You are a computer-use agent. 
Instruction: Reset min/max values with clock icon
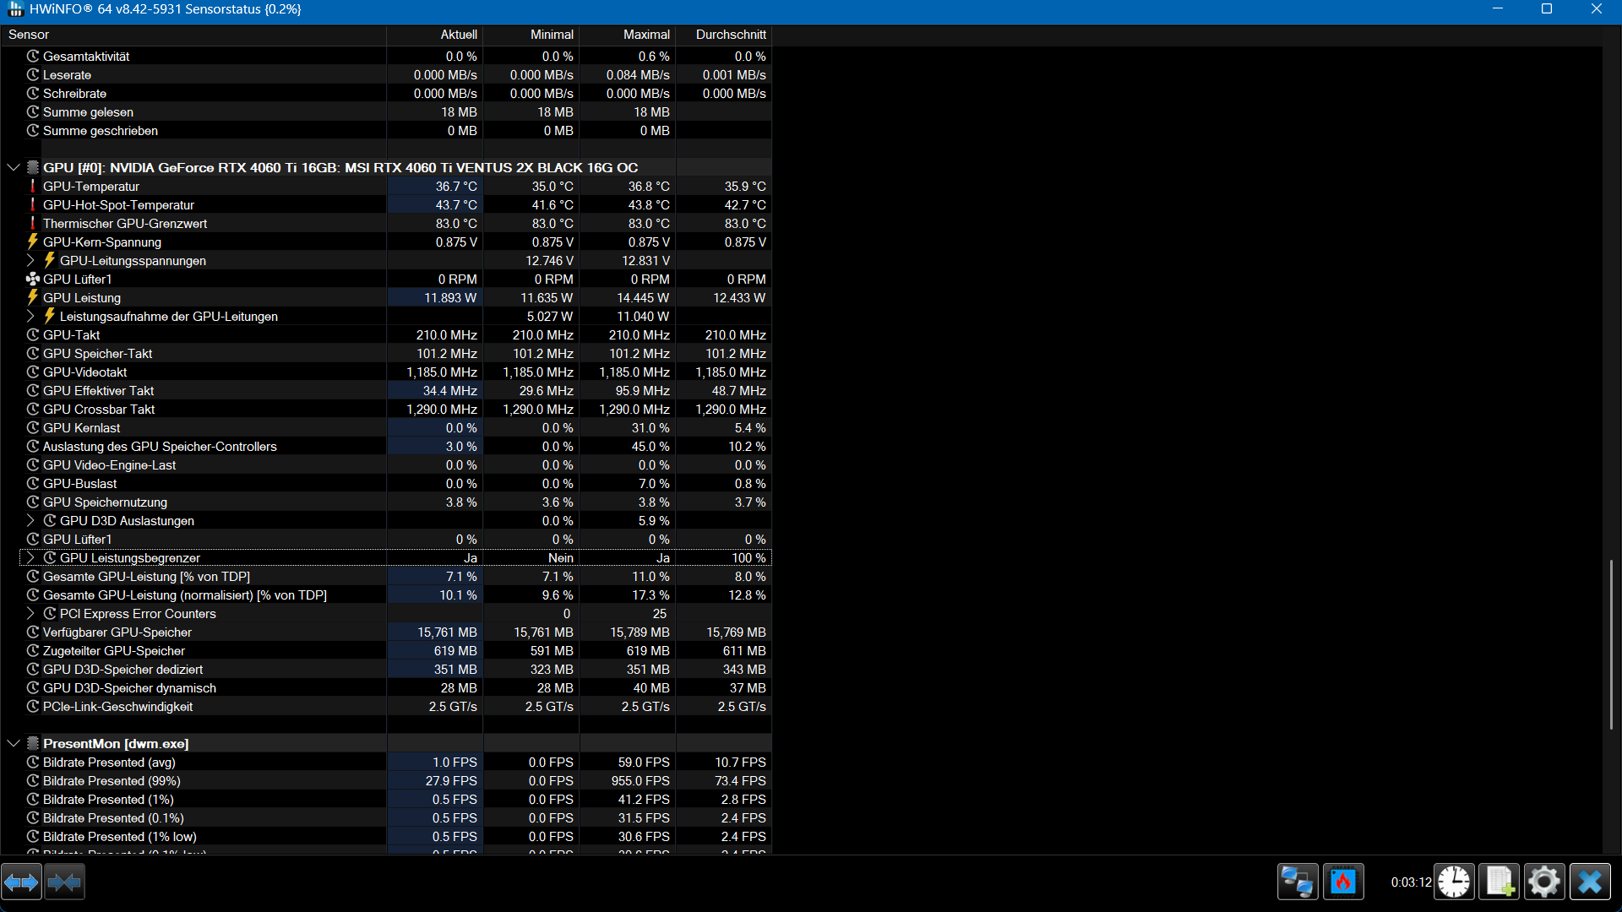1454,882
